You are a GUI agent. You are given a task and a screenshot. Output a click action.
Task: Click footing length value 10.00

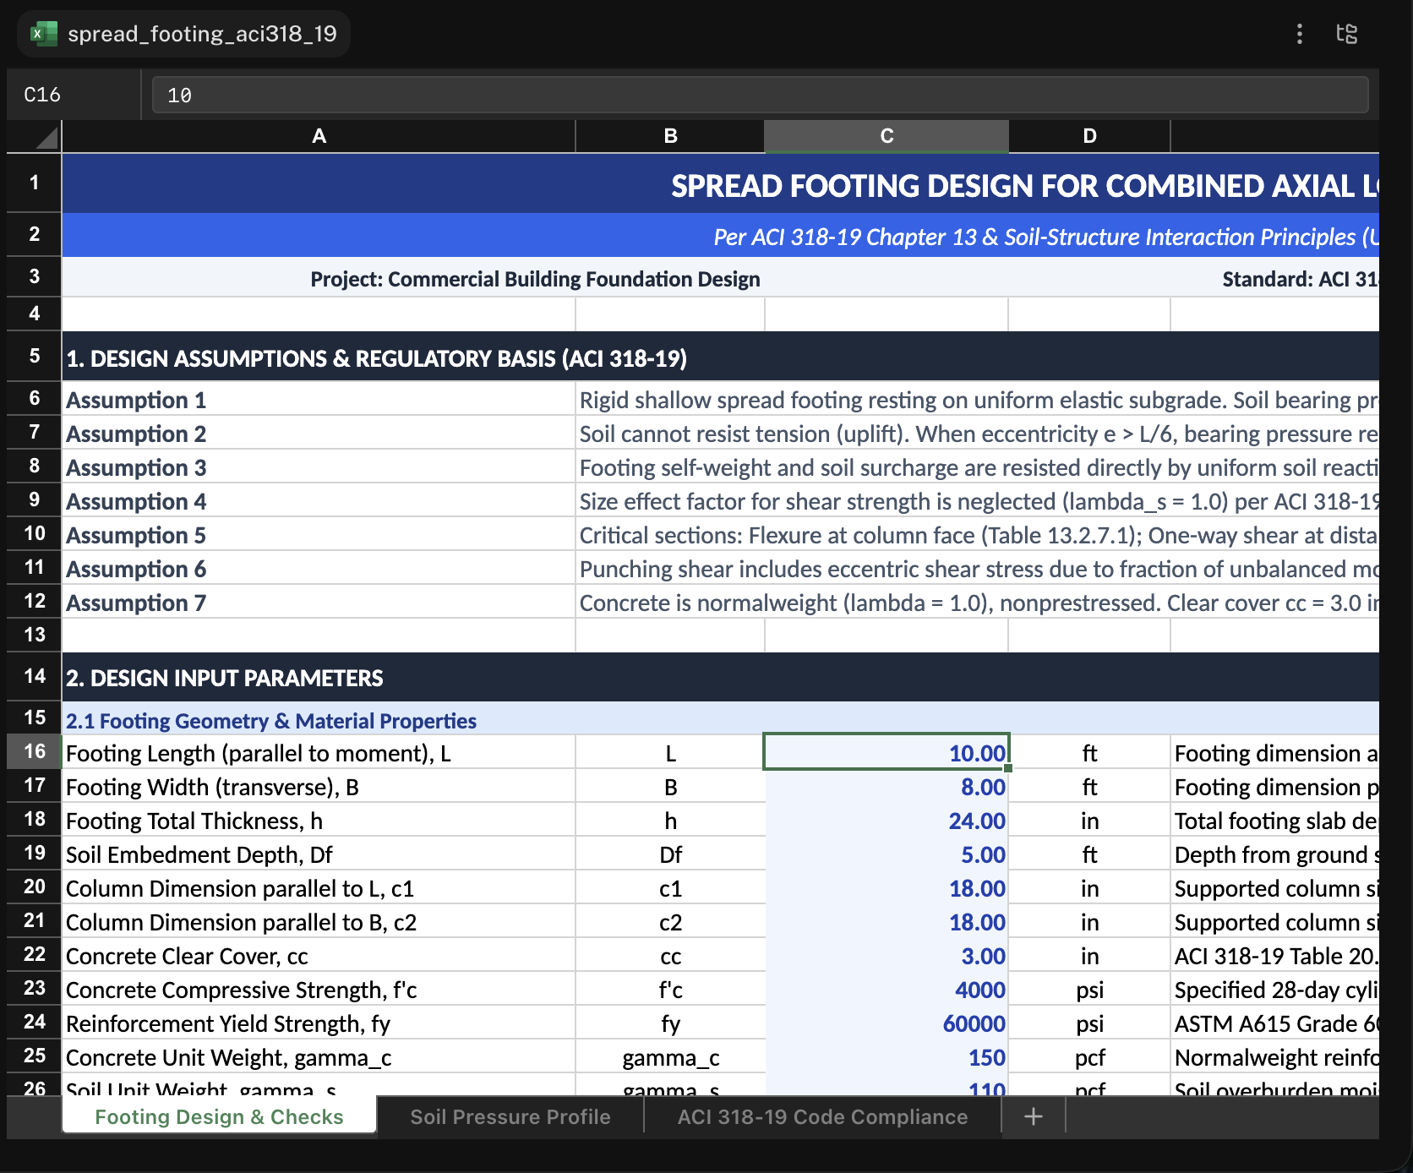click(x=887, y=752)
